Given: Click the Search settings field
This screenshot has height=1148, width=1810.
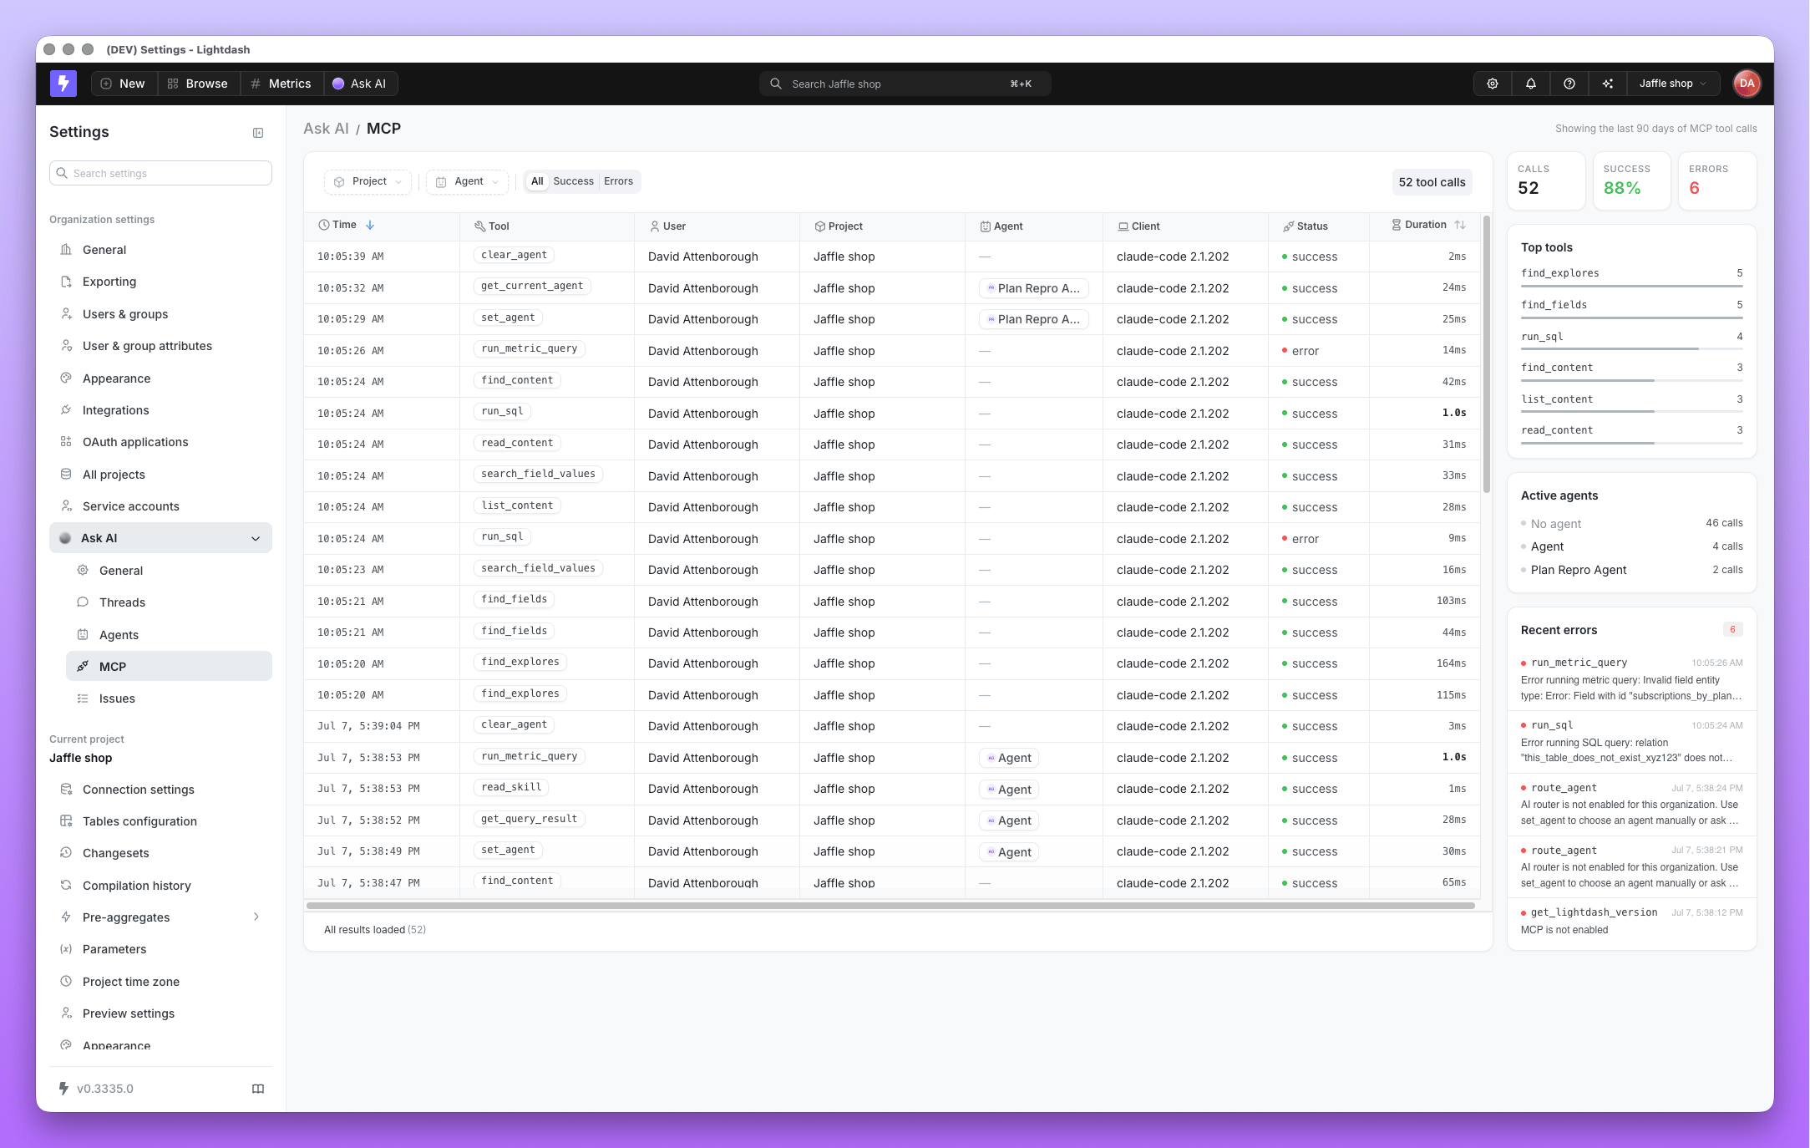Looking at the screenshot, I should [x=160, y=173].
